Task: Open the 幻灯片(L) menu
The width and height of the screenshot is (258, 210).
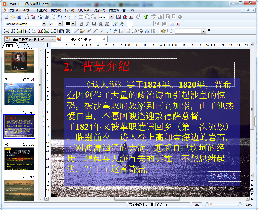Action: 84,10
